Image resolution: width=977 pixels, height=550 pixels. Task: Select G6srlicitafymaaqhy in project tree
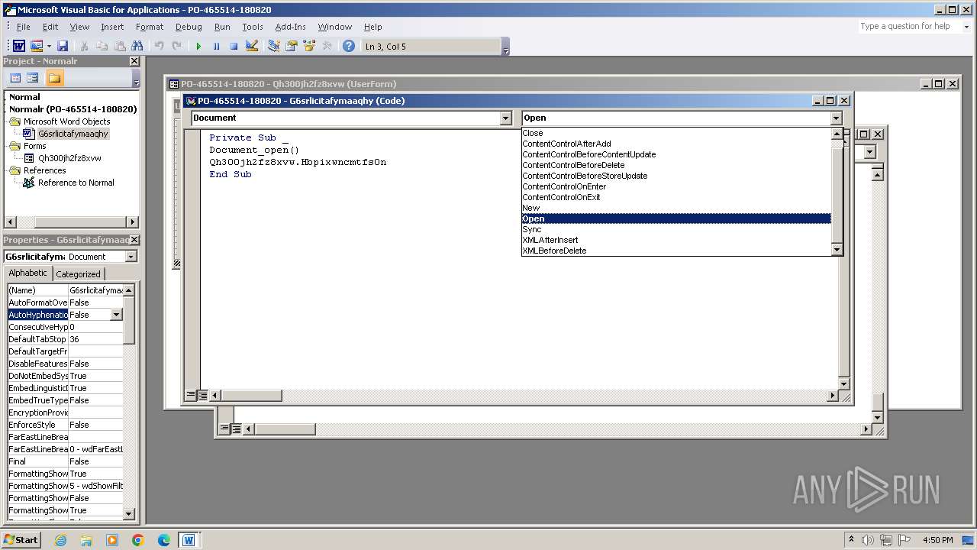pos(73,134)
